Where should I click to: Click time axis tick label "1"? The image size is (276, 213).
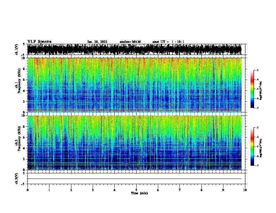click(49, 190)
